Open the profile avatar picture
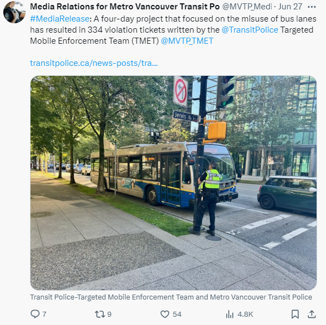 tap(14, 12)
